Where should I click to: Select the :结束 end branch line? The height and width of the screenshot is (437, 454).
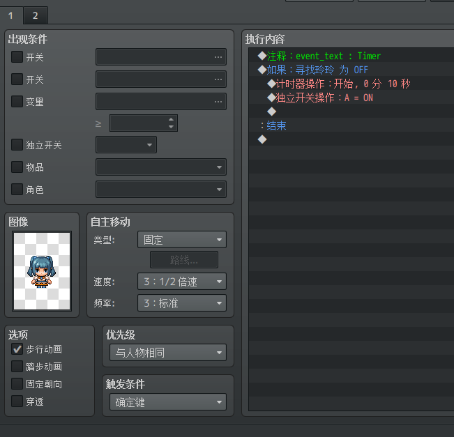click(351, 125)
